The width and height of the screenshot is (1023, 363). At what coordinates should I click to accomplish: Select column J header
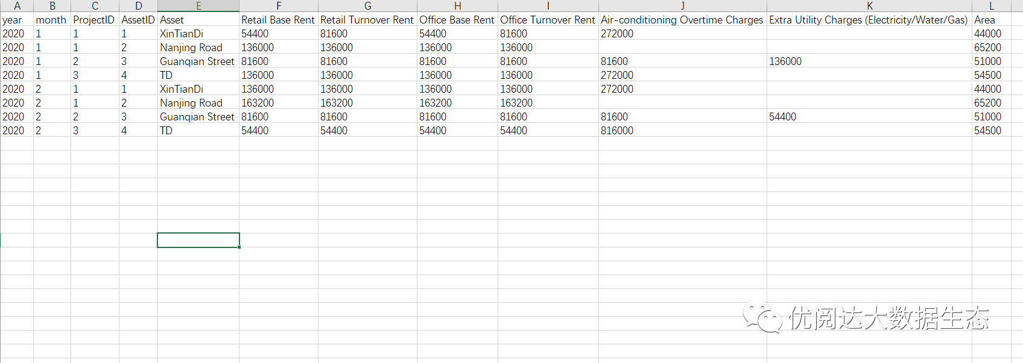(x=683, y=6)
